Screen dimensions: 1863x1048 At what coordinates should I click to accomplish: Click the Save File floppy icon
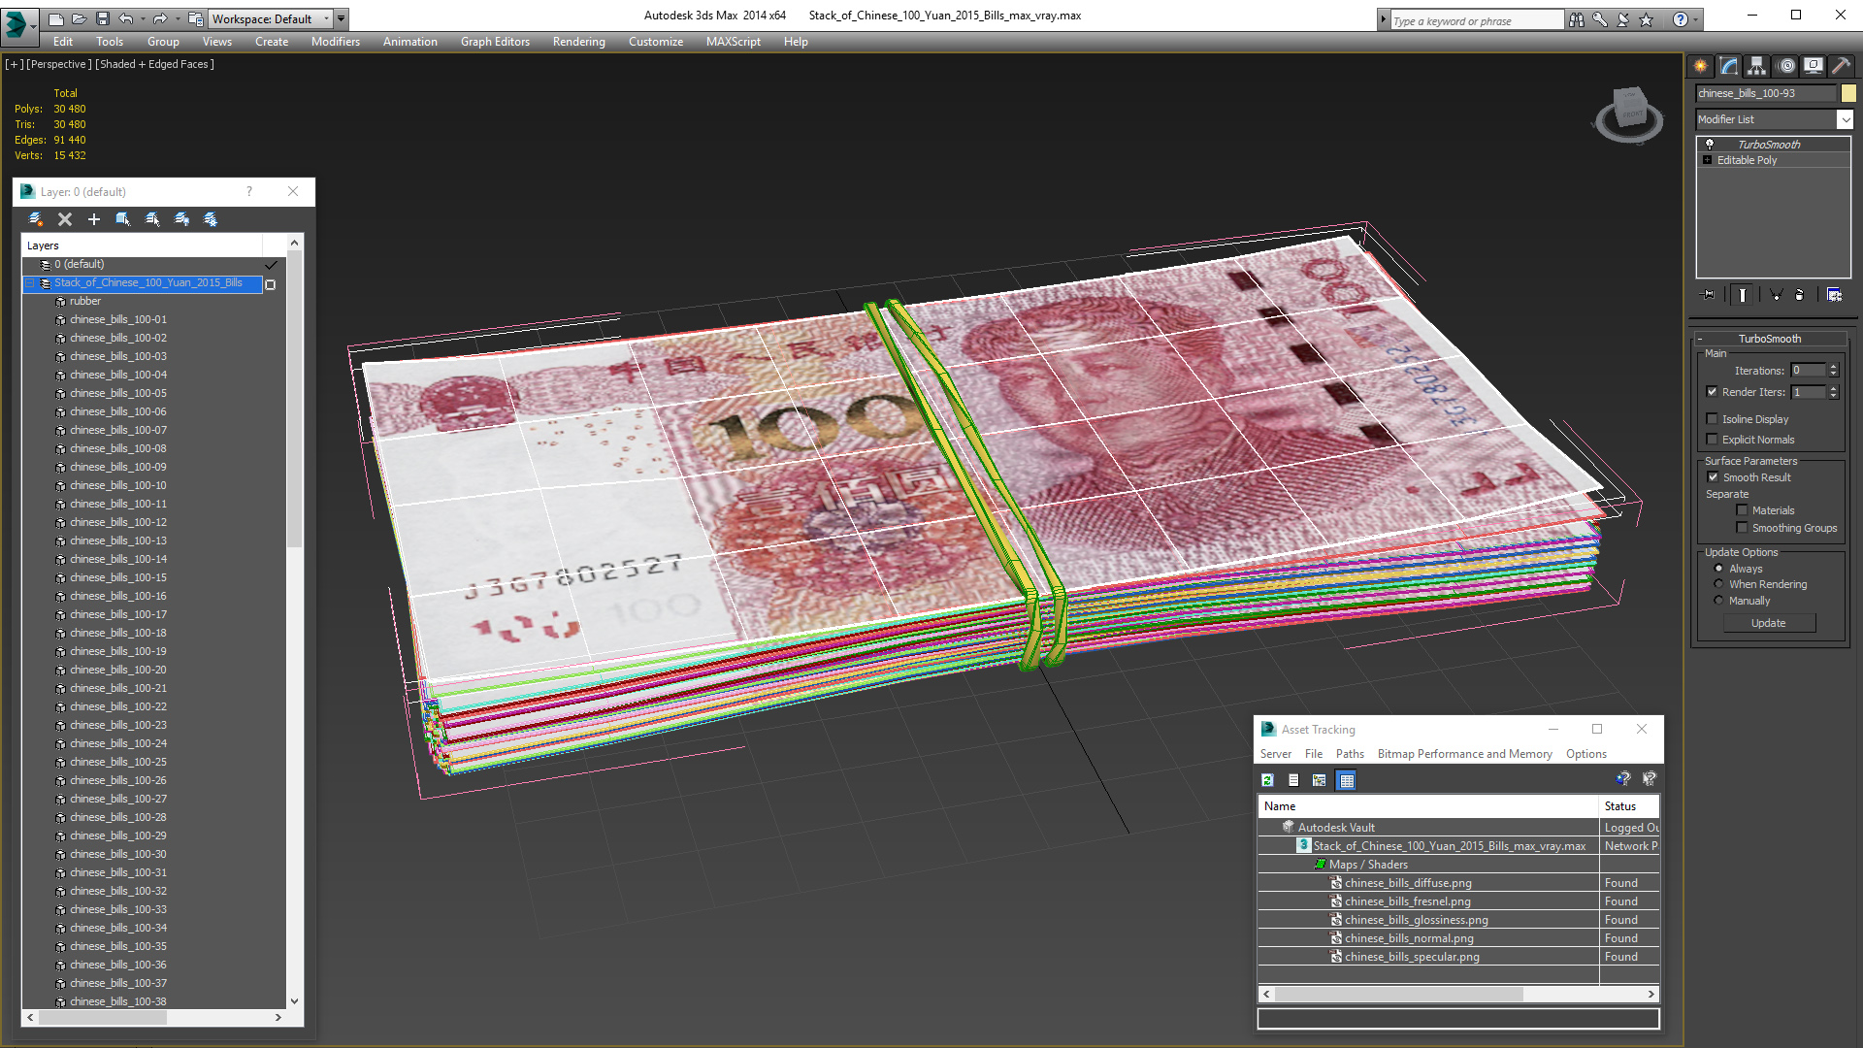click(x=103, y=18)
